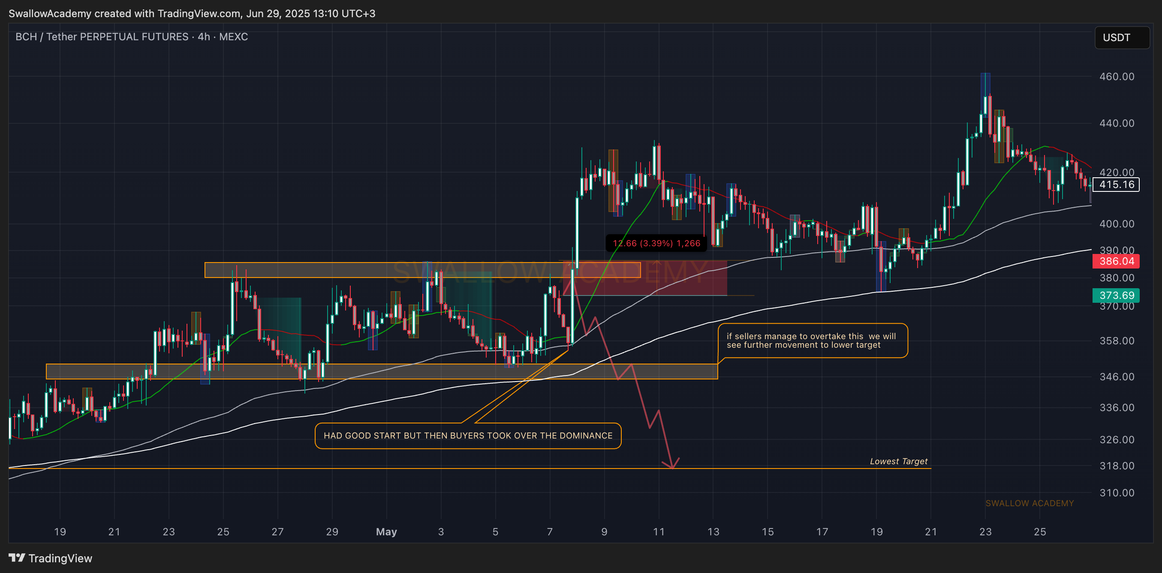Select the current price label 415.16
Screen dimensions: 1162x573
click(x=1116, y=184)
